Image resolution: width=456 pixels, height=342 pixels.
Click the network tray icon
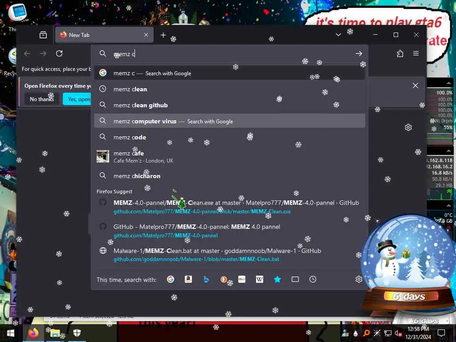(x=388, y=333)
